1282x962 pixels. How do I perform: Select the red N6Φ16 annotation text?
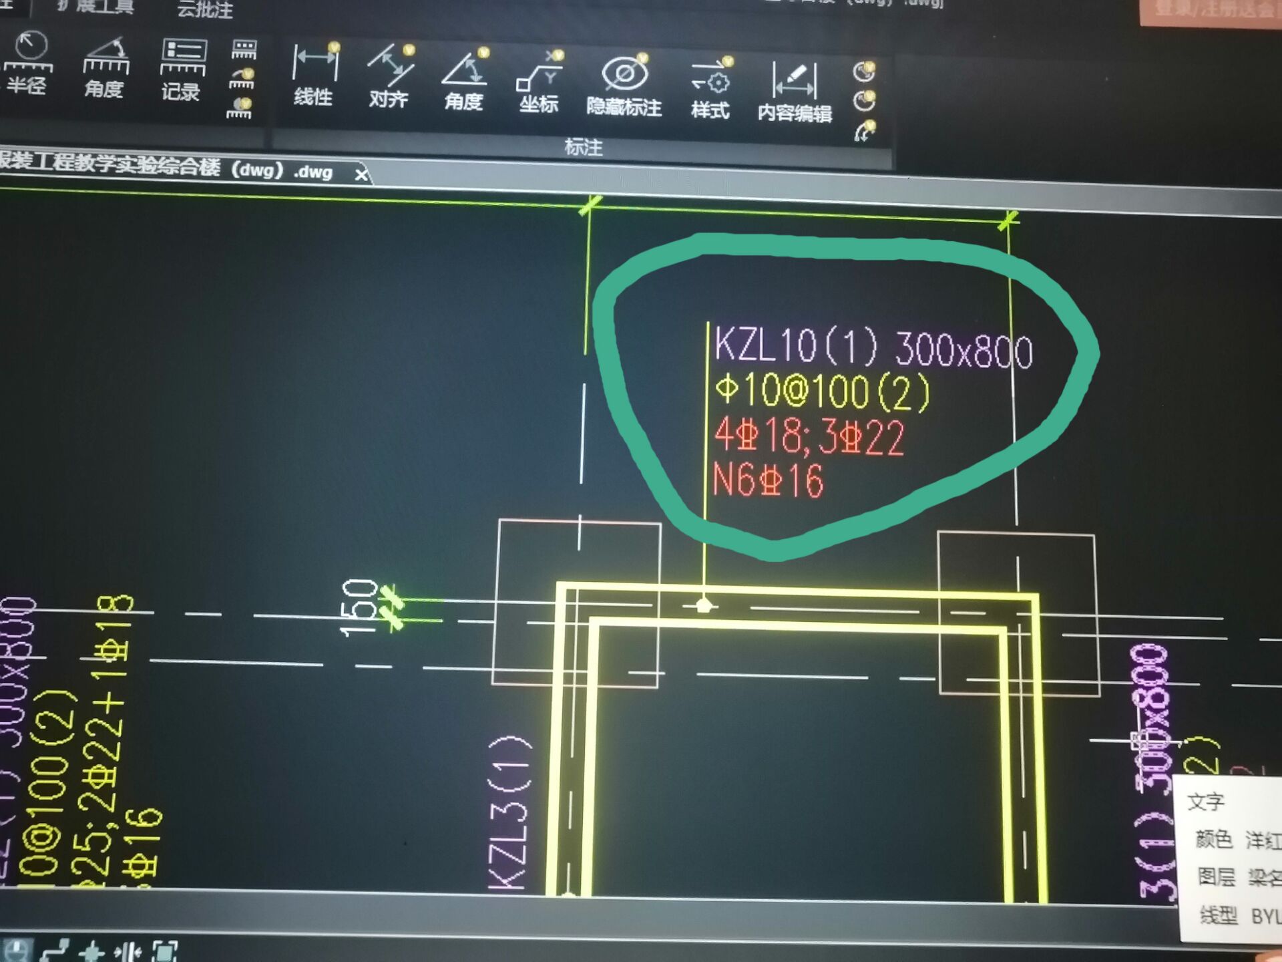[x=768, y=480]
